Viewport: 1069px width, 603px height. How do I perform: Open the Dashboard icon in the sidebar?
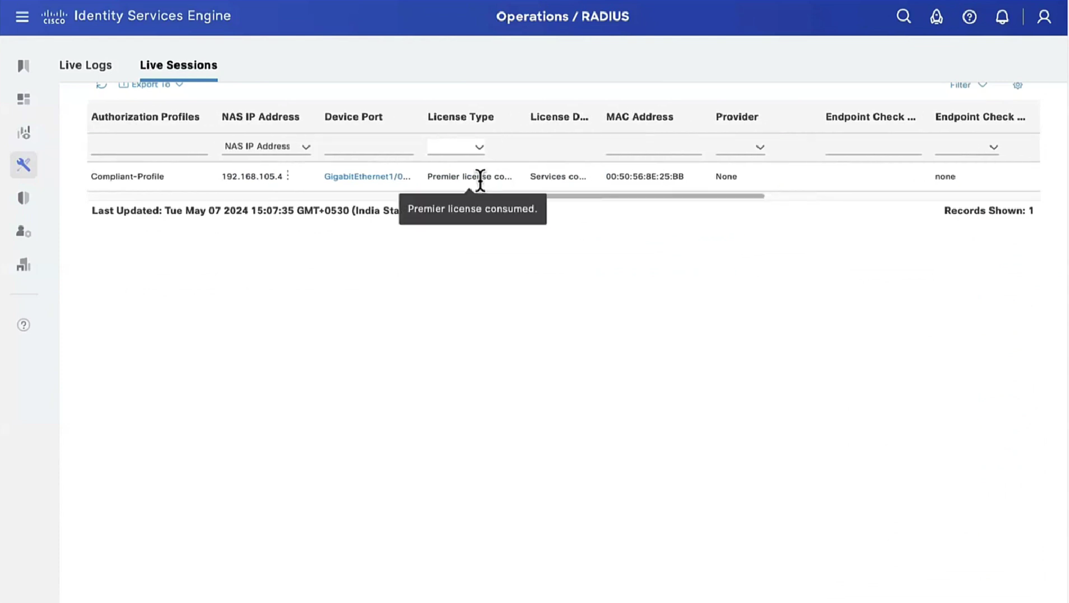click(23, 99)
